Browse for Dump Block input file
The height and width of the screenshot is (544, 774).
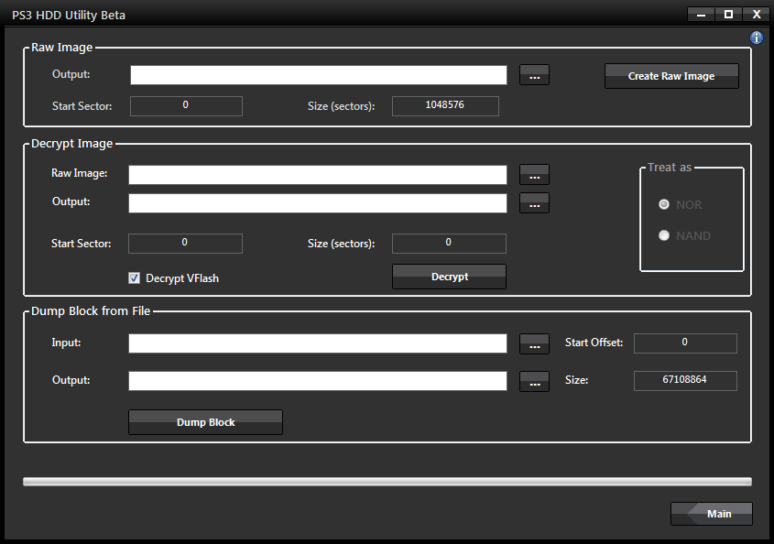tap(534, 344)
